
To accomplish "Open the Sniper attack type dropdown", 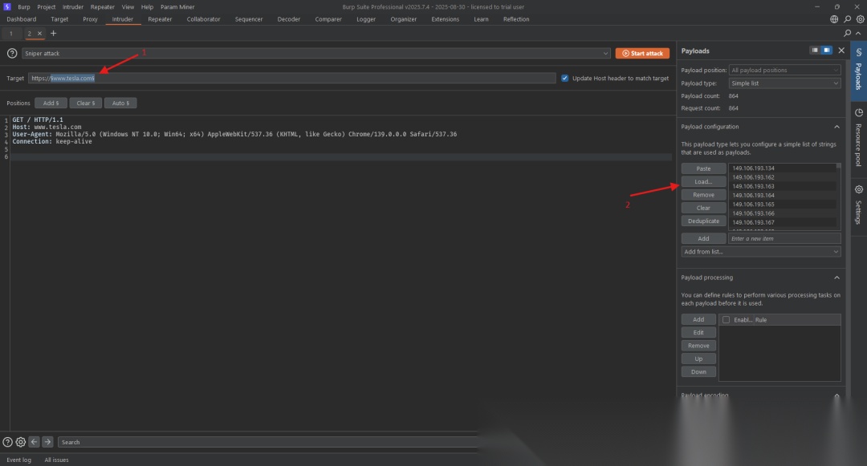I will (315, 54).
